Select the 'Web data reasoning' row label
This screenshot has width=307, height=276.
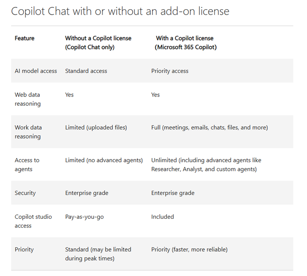[x=27, y=99]
